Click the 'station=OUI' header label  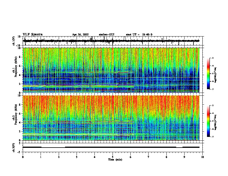[107, 35]
